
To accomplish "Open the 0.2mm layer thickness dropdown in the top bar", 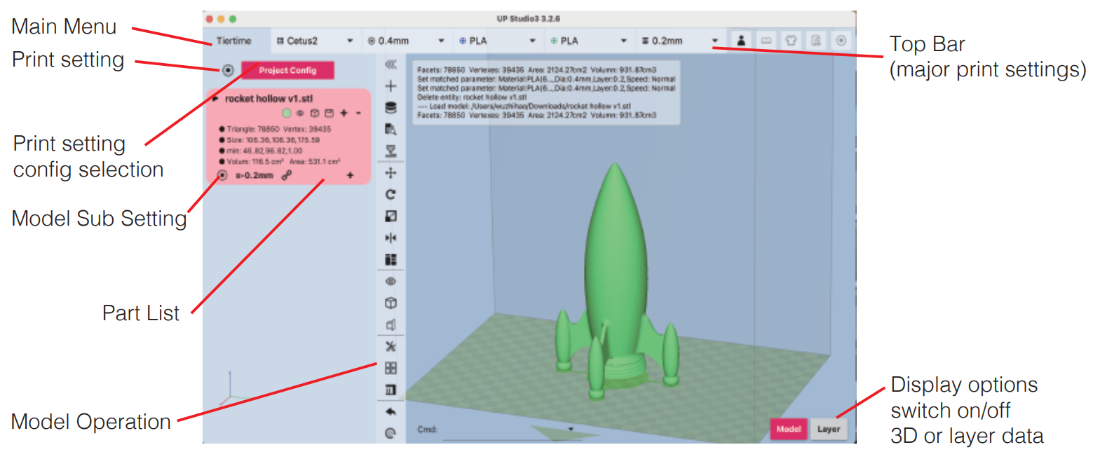I will [679, 41].
